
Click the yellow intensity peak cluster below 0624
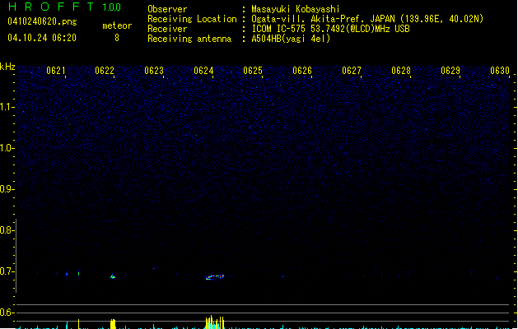(215, 322)
